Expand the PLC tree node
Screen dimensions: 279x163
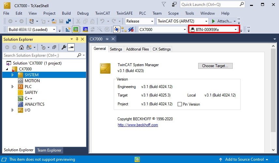(12, 87)
